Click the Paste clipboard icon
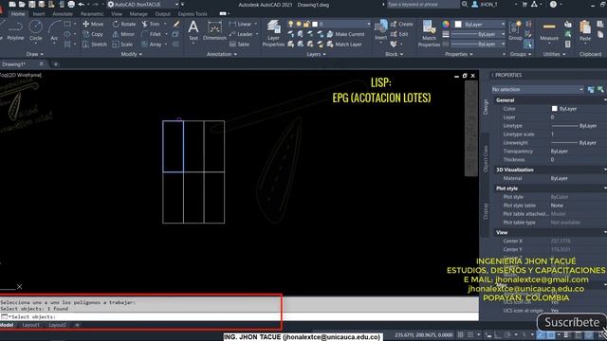Image resolution: width=607 pixels, height=341 pixels. click(585, 31)
